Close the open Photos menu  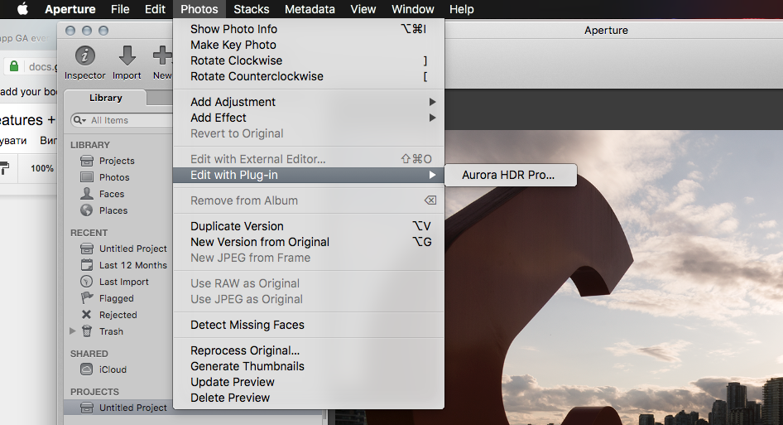coord(199,9)
